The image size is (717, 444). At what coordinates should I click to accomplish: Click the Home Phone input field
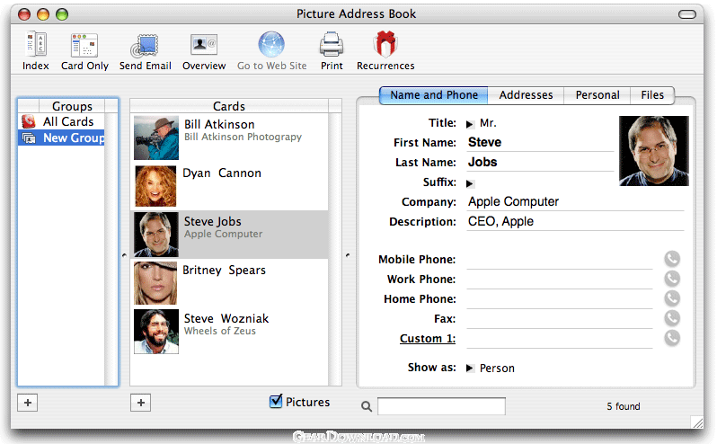coord(559,299)
